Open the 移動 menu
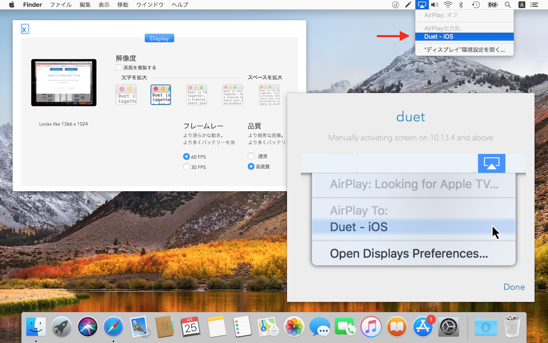 pos(123,5)
